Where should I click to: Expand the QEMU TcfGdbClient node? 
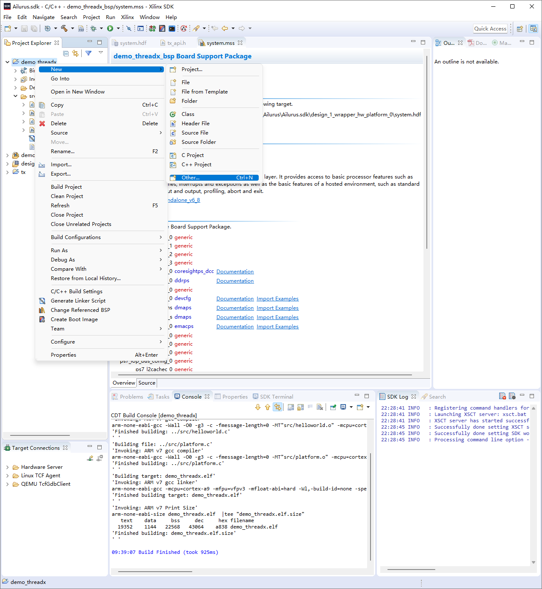coord(8,484)
